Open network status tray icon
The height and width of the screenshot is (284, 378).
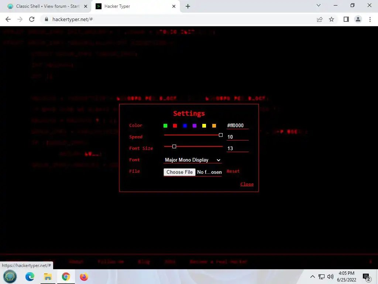[x=322, y=277]
